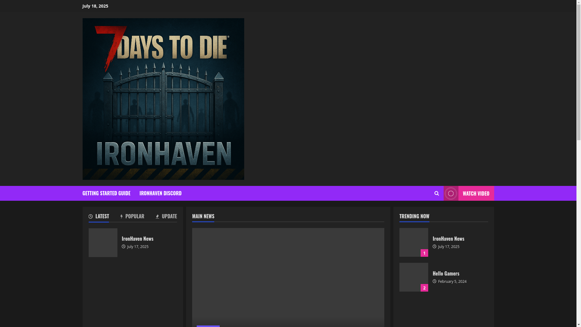Click the Watch Video circle icon

(x=451, y=193)
